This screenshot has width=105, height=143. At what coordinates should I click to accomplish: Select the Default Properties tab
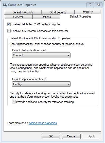81,16
